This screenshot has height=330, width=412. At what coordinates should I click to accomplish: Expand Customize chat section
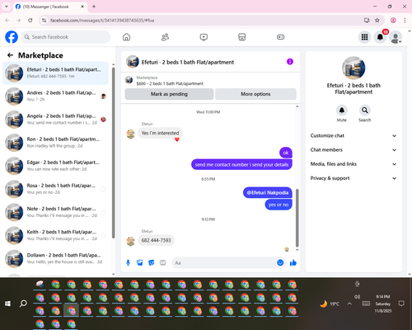(353, 135)
